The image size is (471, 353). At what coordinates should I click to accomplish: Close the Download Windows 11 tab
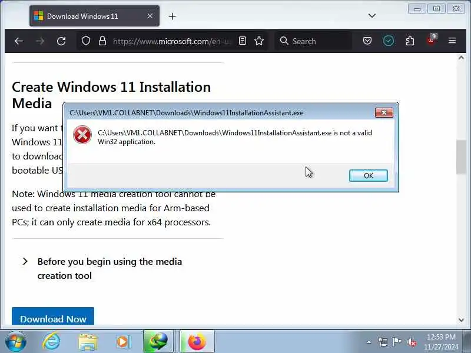(150, 16)
